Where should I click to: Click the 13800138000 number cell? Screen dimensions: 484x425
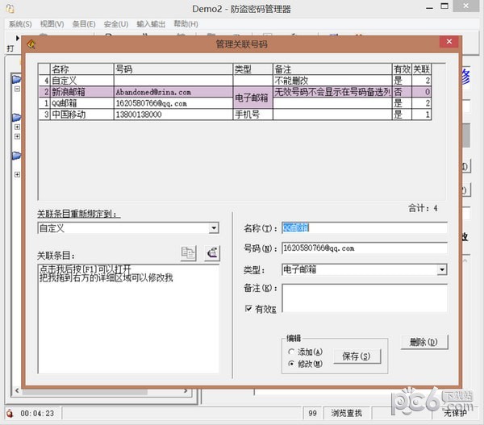pyautogui.click(x=173, y=115)
